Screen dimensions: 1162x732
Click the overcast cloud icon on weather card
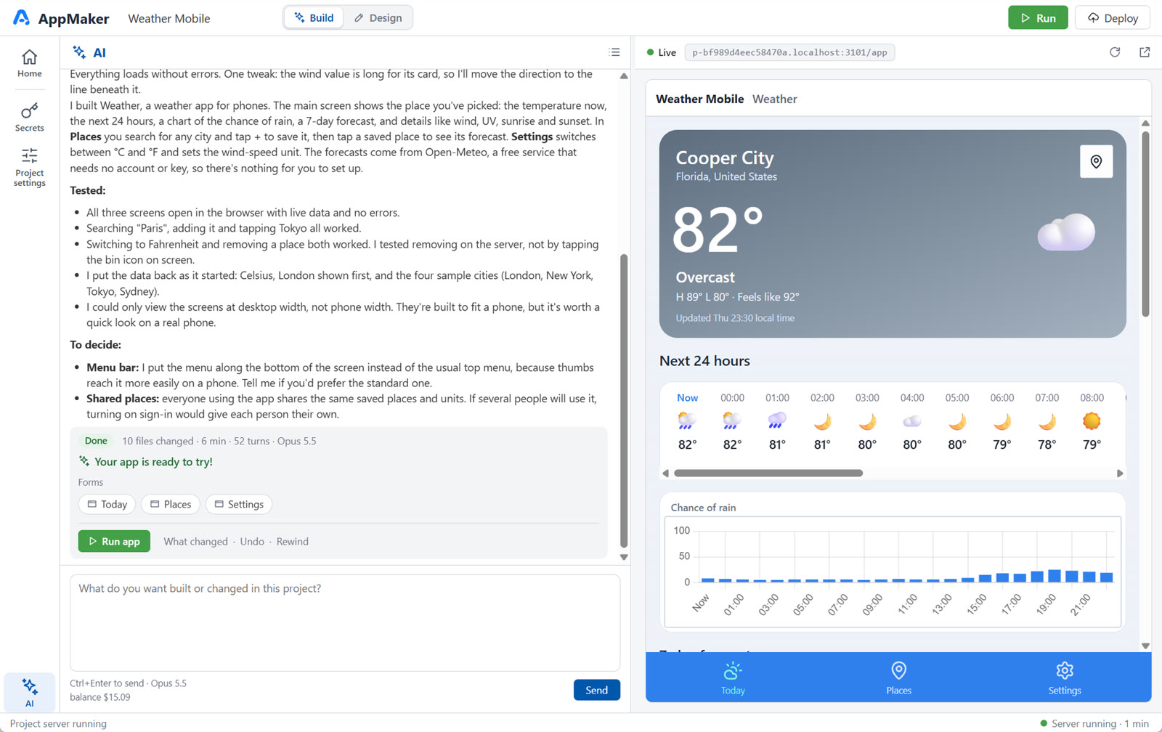click(x=1066, y=232)
